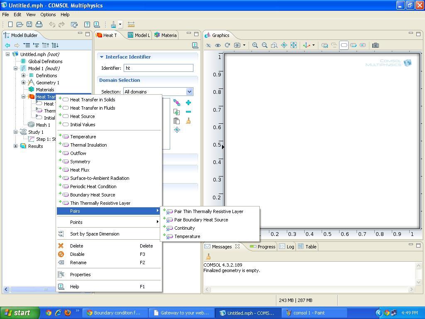Screen dimensions: 425x319
Task: Take a snapshot with the camera icon
Action: 376,45
